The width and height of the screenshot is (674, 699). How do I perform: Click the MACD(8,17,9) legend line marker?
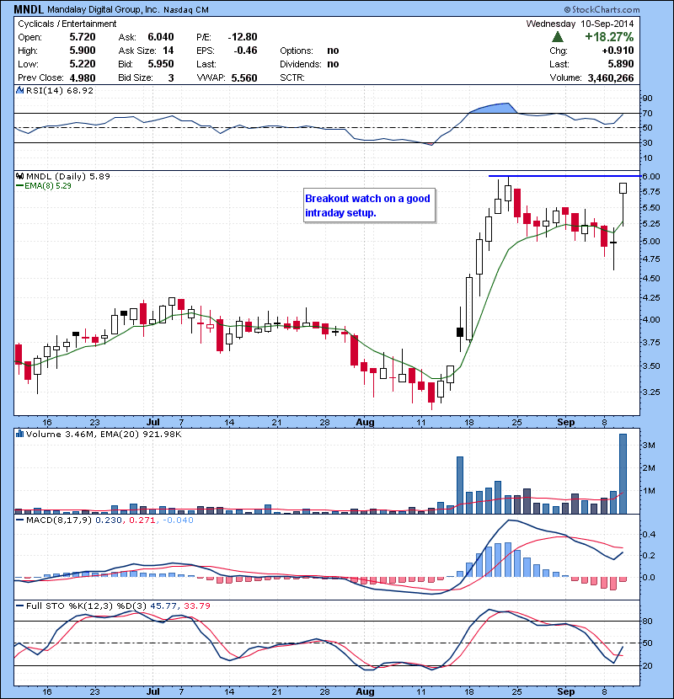(19, 520)
